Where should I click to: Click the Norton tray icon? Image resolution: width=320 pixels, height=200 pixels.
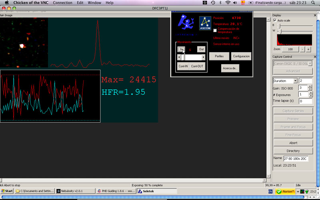click(285, 192)
